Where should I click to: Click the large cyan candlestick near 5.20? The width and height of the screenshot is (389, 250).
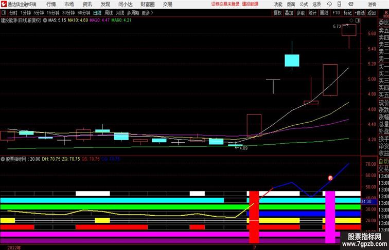(292, 61)
